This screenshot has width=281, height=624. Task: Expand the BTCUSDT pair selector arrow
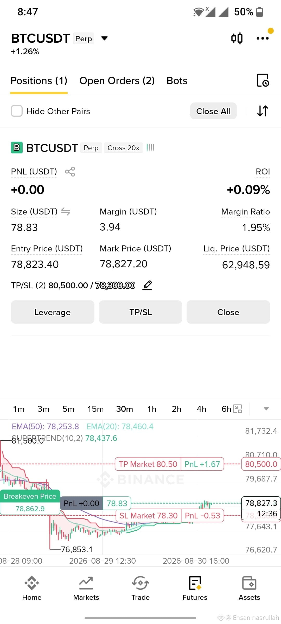(x=104, y=38)
